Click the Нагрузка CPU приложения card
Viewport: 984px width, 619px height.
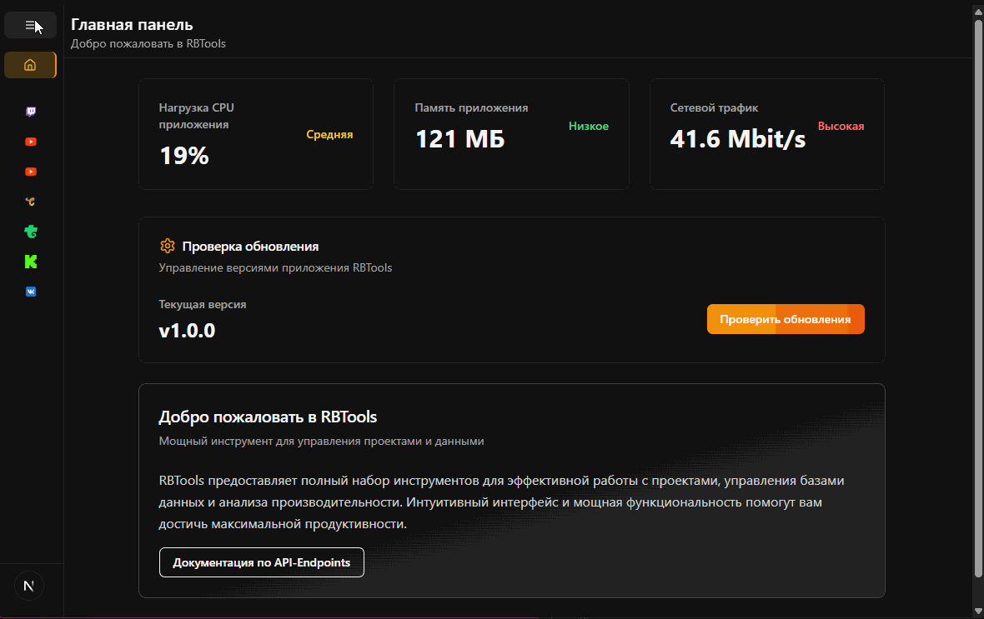point(255,134)
